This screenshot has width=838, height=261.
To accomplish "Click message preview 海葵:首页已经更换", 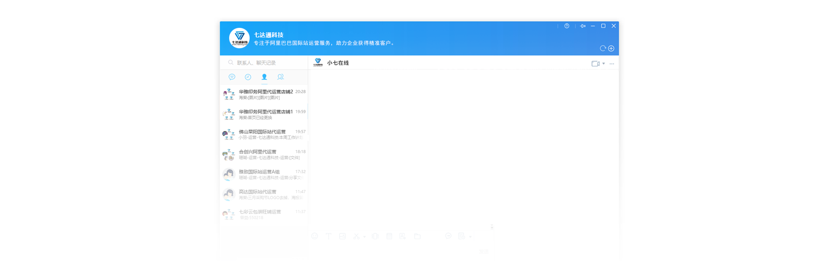I will pos(255,118).
